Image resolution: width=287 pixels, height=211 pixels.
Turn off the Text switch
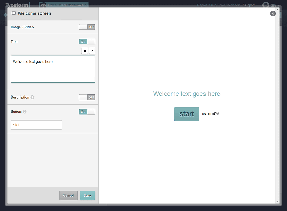pyautogui.click(x=87, y=42)
